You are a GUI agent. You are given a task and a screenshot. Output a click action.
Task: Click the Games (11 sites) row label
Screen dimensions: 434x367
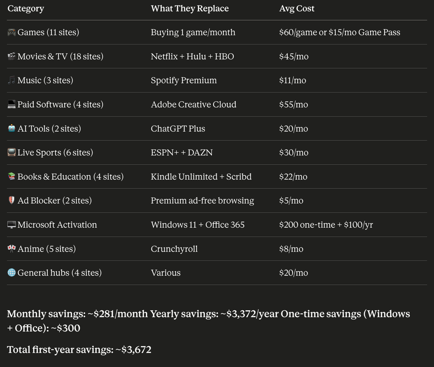tap(48, 32)
